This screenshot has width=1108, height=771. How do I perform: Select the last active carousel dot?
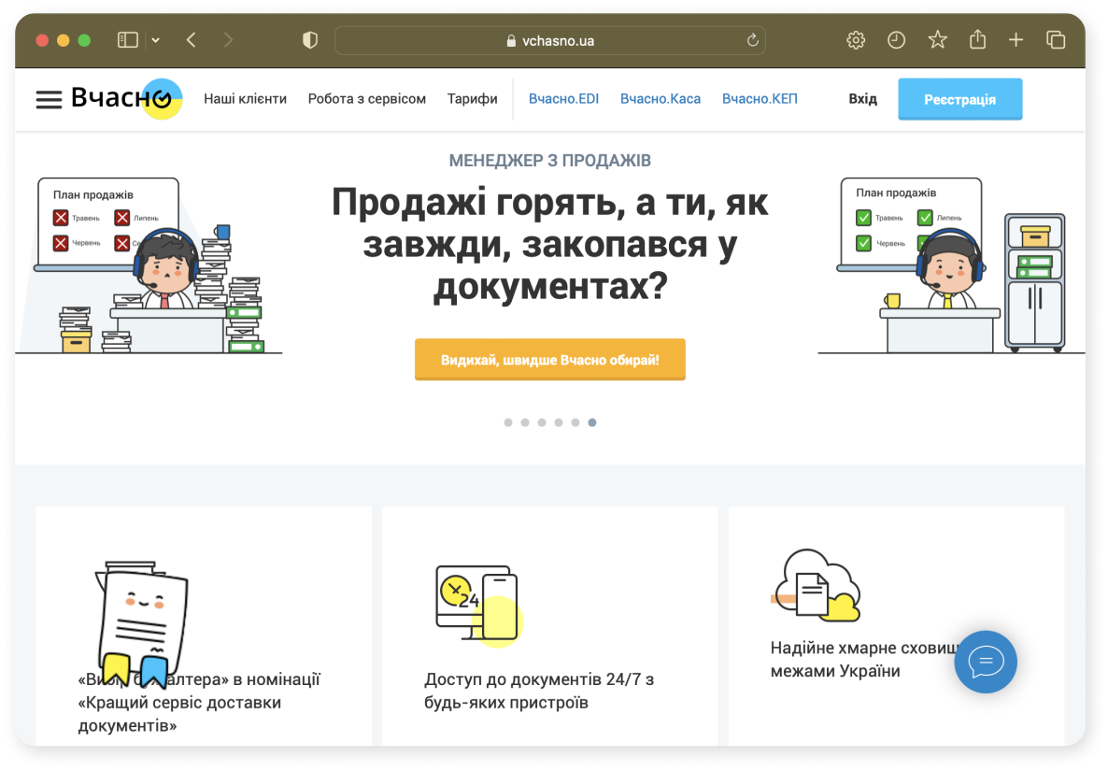coord(592,422)
